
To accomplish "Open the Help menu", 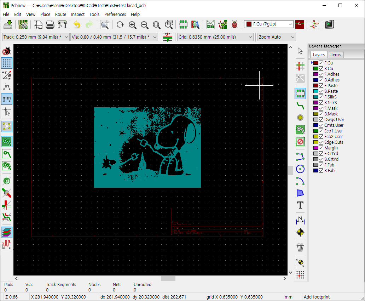I will point(135,14).
